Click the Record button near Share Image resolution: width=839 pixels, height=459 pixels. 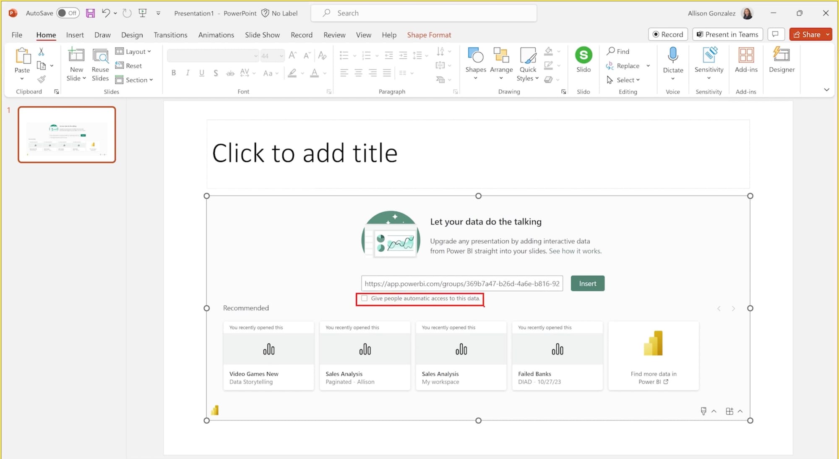667,34
